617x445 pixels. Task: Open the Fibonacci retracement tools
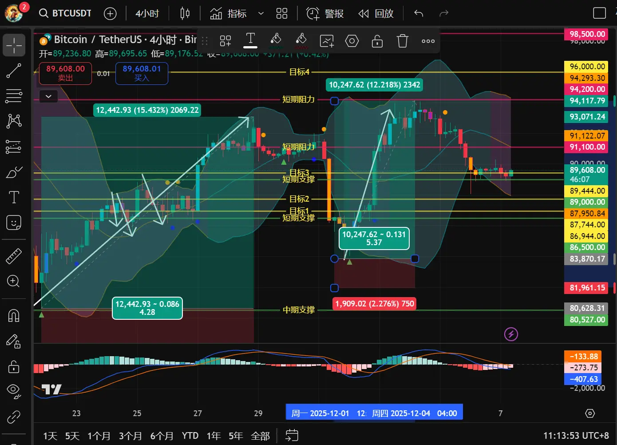[14, 96]
